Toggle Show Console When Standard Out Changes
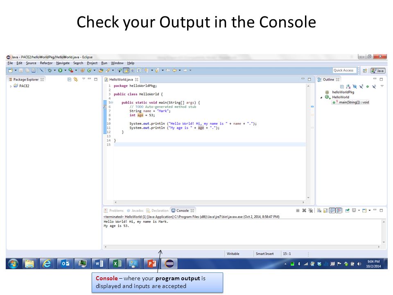Screen dimensions: 393x295 332,211
